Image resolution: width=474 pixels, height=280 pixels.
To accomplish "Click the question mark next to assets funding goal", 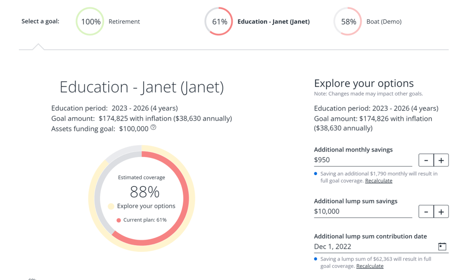I will click(153, 127).
